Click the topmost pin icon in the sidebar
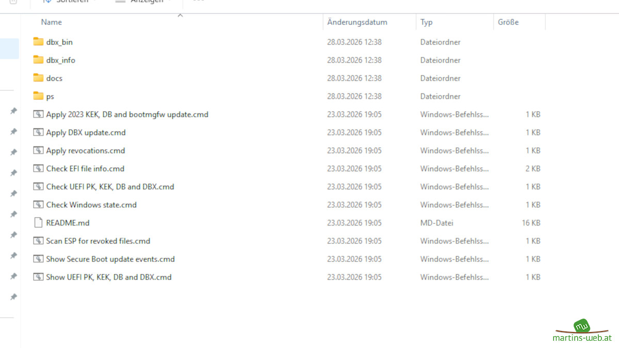 [x=13, y=111]
